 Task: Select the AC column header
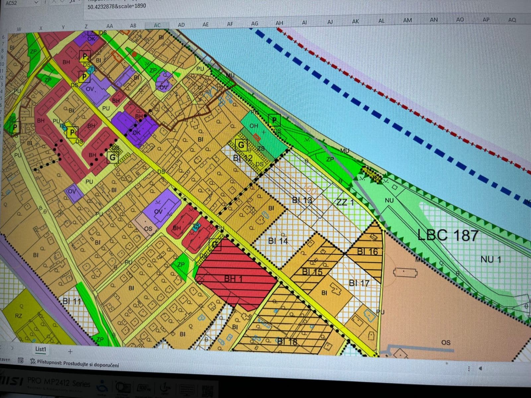point(157,25)
